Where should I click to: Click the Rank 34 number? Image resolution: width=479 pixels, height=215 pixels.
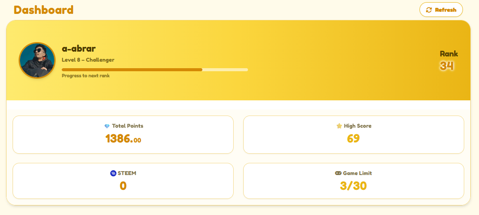click(x=446, y=66)
